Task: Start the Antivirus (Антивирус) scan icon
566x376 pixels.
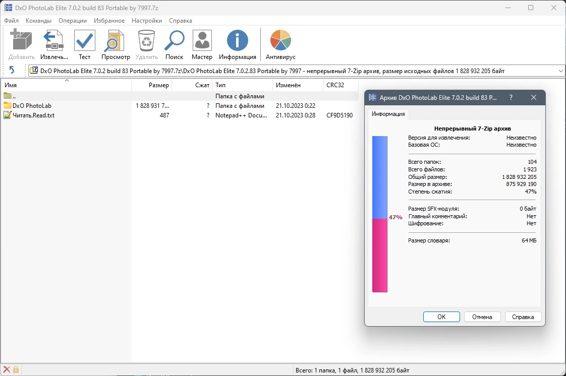Action: (x=280, y=40)
